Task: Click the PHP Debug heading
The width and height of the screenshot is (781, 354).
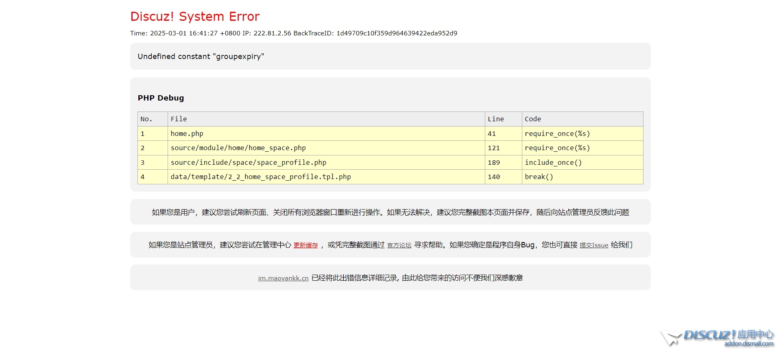Action: tap(161, 98)
